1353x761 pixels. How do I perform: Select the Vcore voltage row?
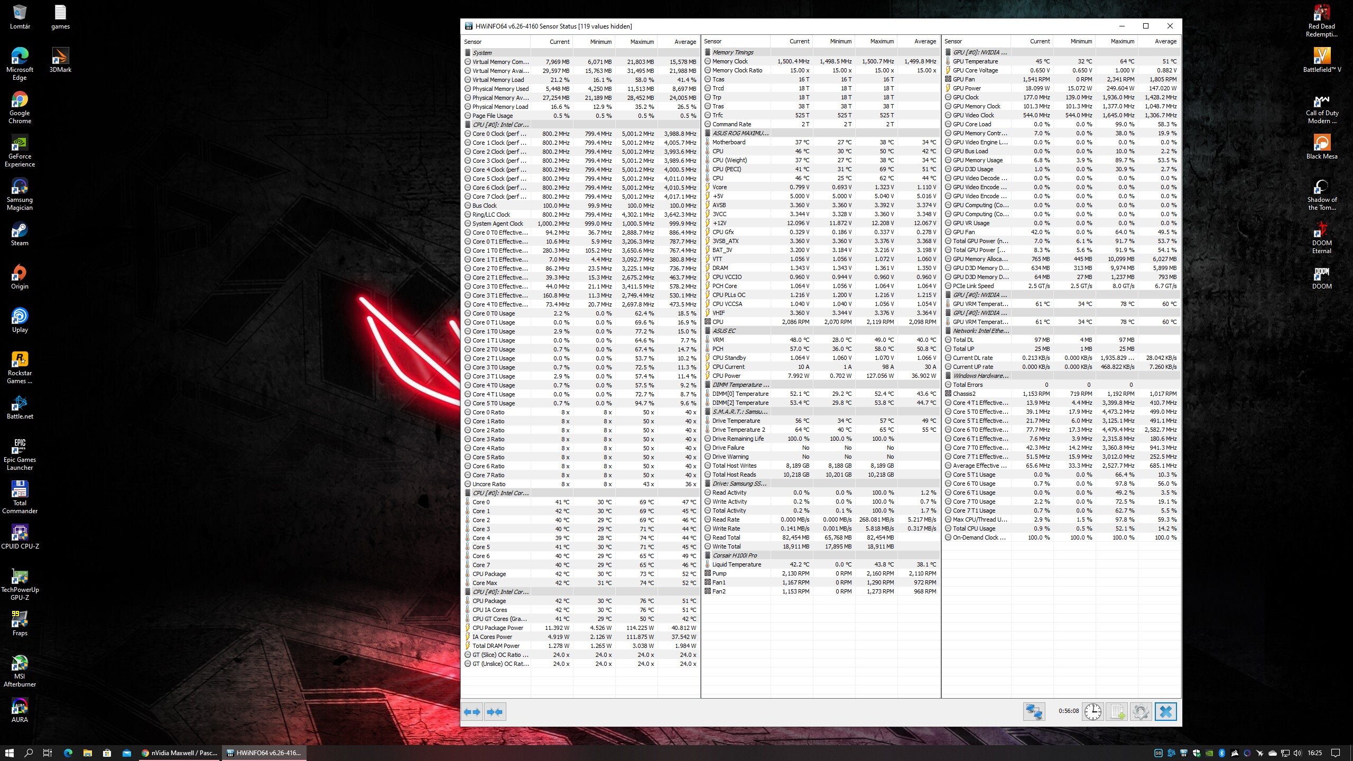821,187
